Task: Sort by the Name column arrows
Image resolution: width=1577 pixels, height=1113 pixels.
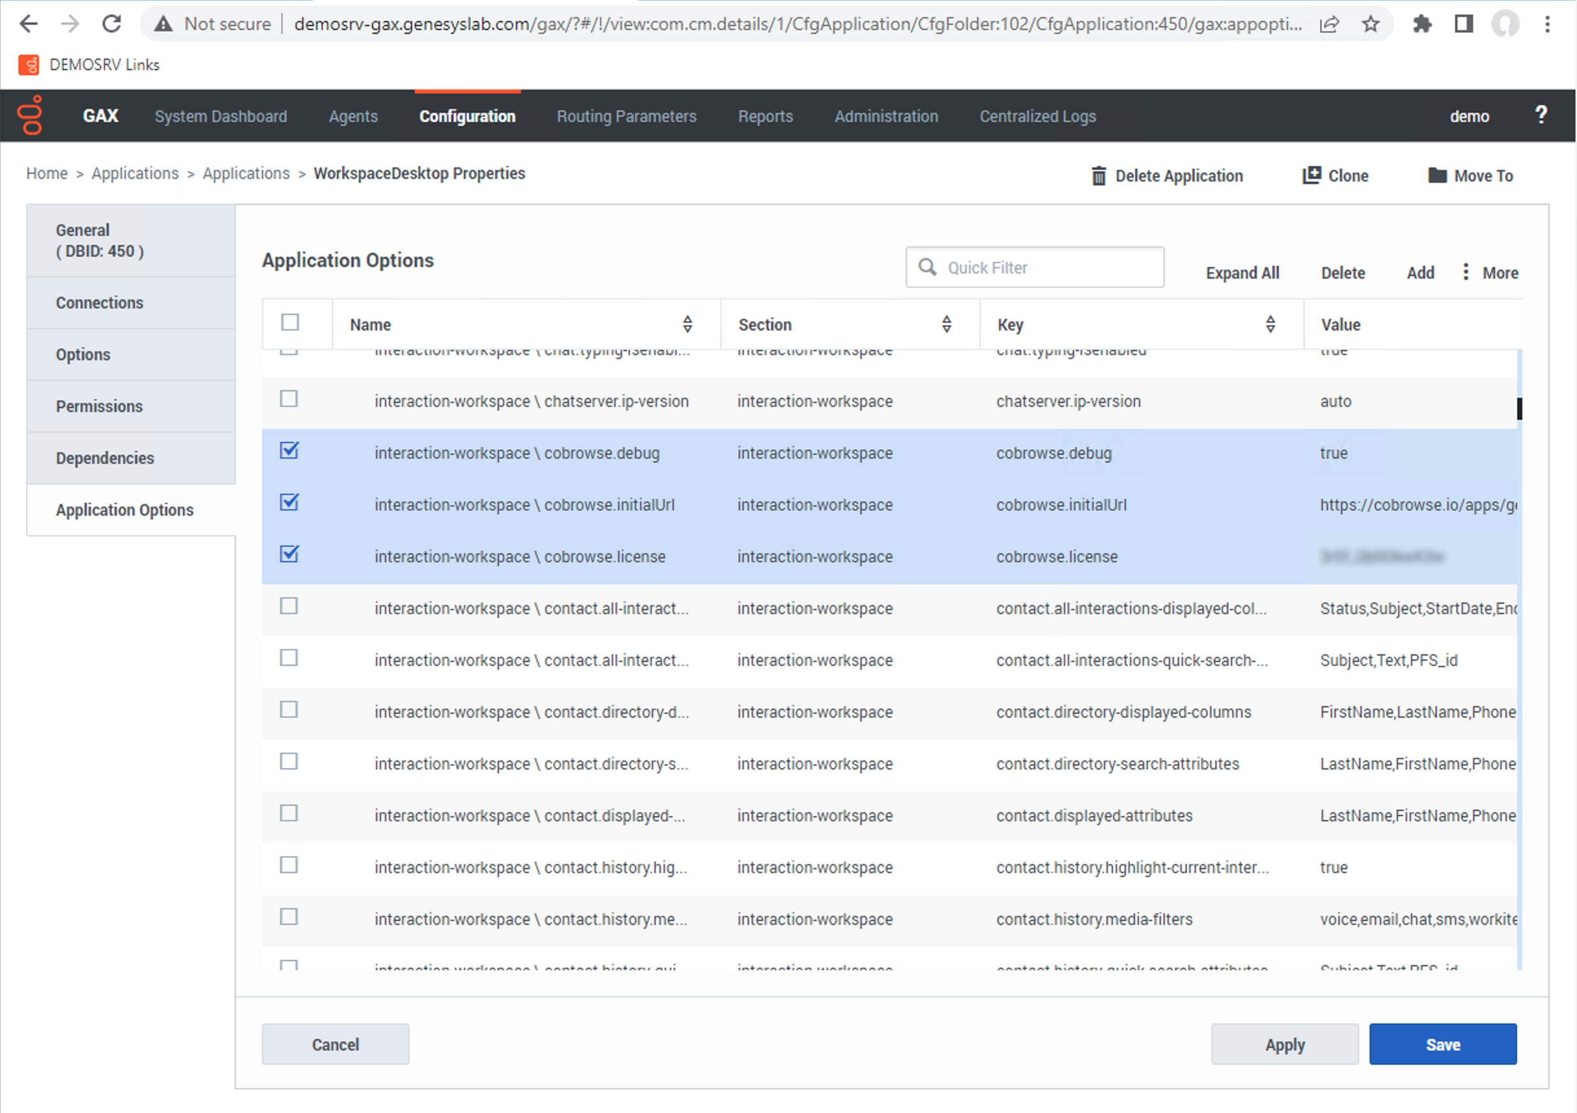Action: (x=687, y=324)
